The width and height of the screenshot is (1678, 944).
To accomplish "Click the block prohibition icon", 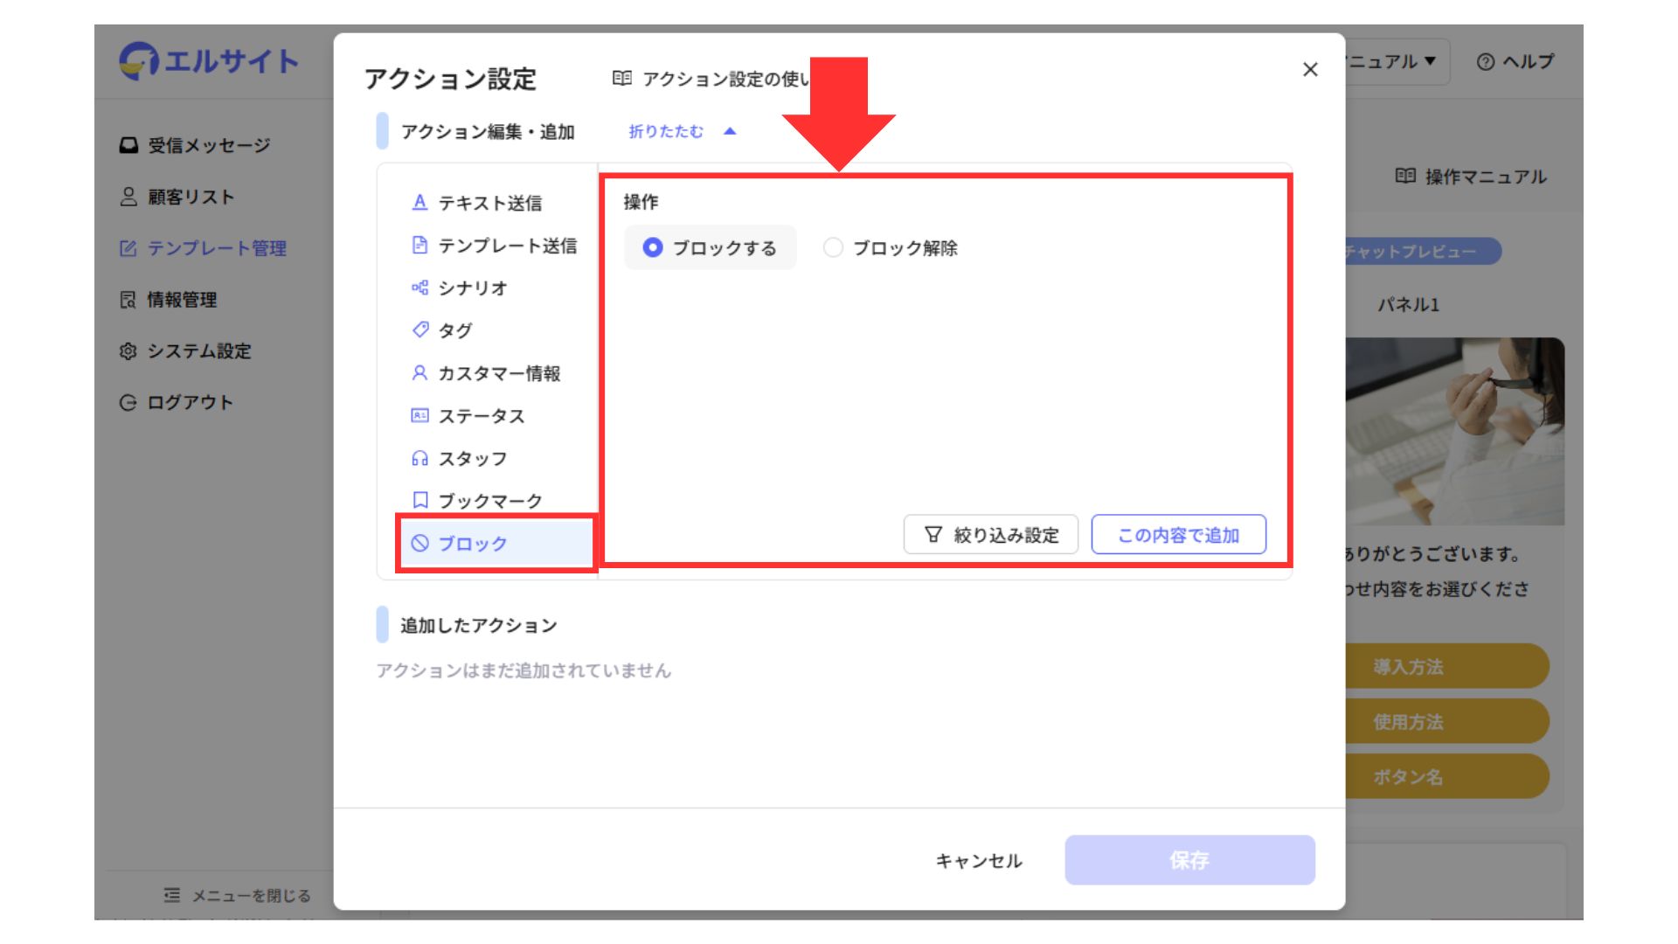I will coord(419,543).
